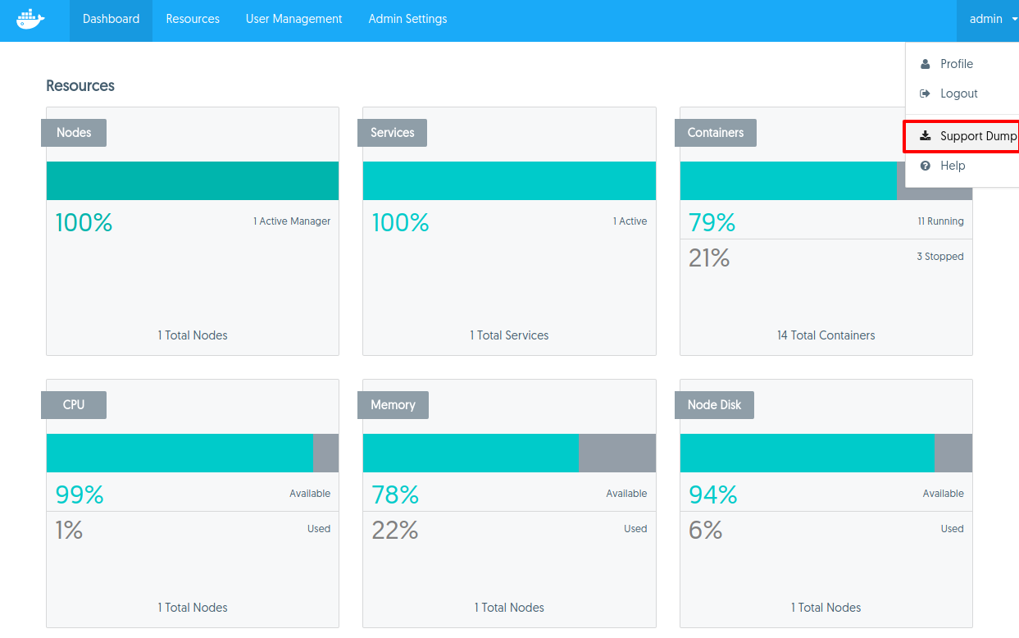Click the Docker whale logo

point(31,20)
